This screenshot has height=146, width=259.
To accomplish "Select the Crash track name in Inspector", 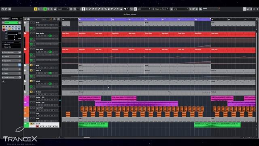I will [x=11, y=23].
